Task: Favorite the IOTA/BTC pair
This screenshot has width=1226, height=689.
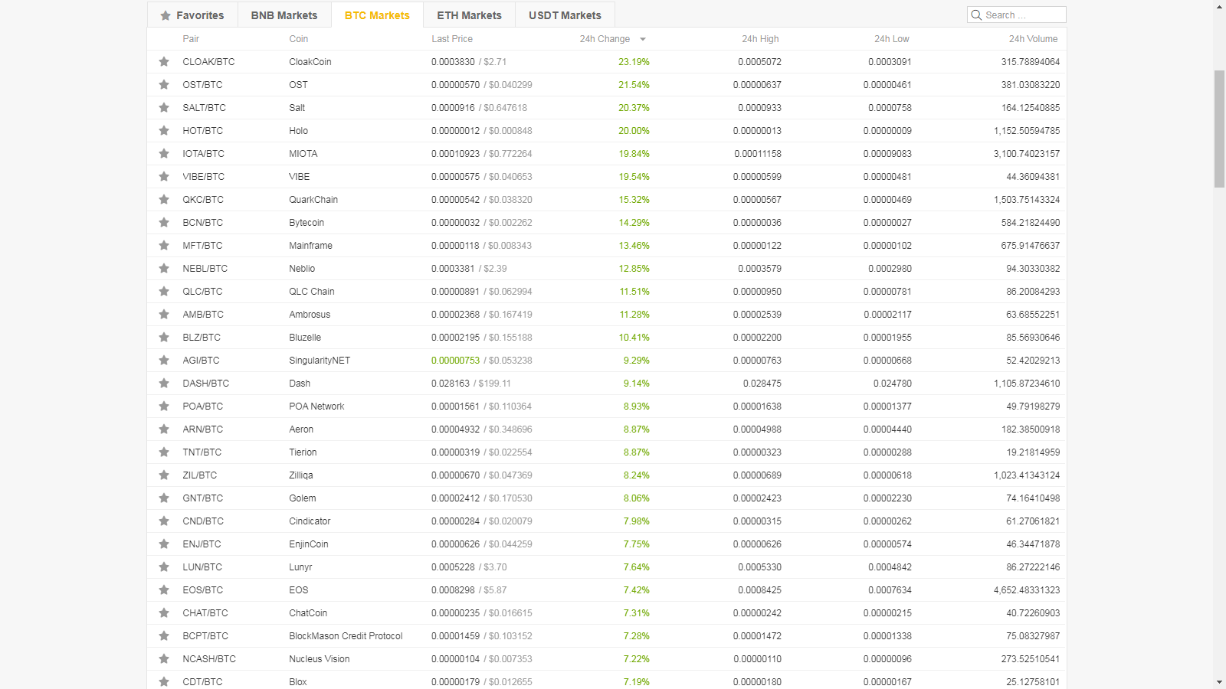Action: (164, 154)
